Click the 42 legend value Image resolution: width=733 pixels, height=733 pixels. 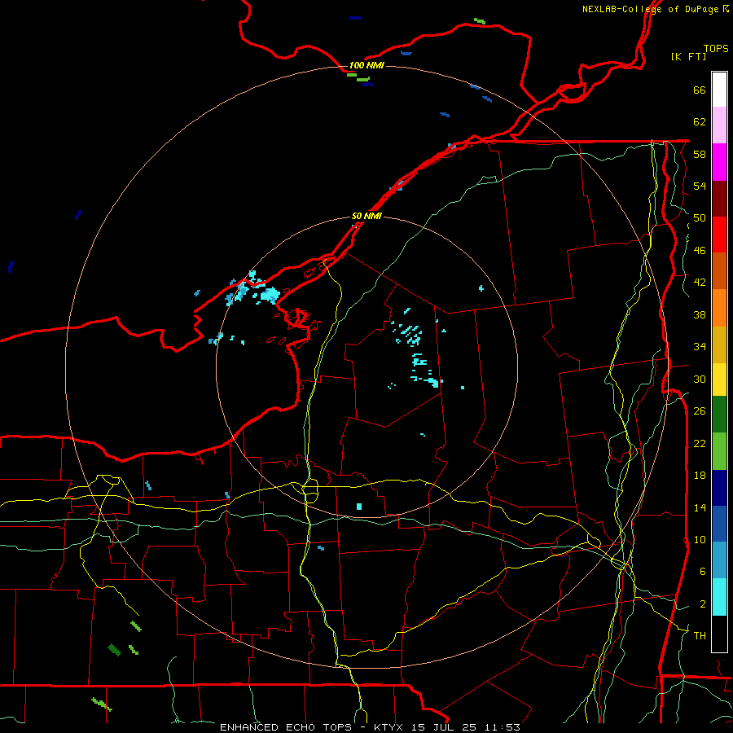pos(700,283)
